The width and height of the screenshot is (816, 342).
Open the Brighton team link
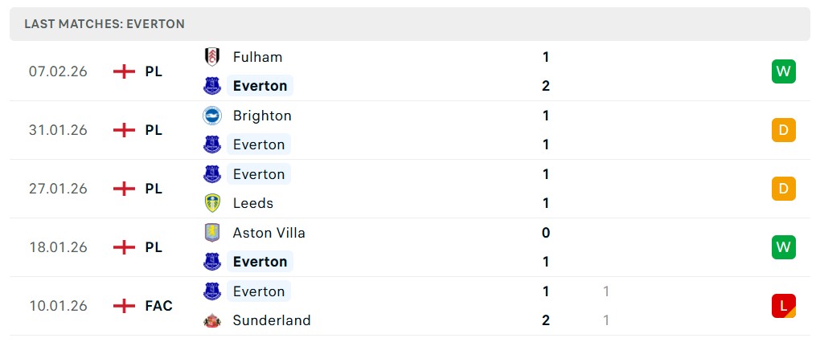click(x=262, y=116)
